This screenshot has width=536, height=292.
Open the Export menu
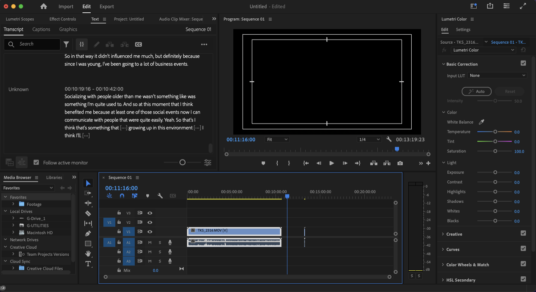click(x=106, y=6)
